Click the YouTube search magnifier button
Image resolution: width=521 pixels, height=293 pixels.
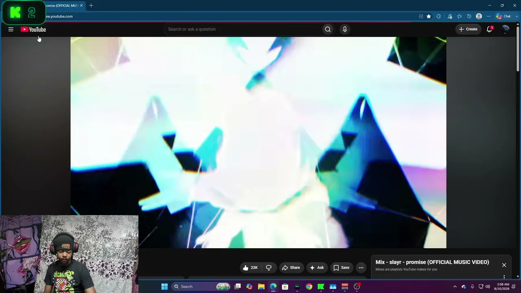328,29
